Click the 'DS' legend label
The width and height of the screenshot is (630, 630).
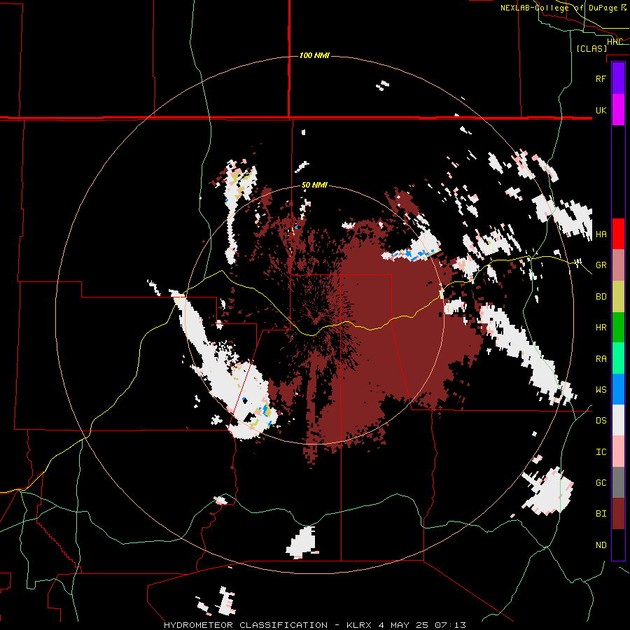[x=601, y=421]
